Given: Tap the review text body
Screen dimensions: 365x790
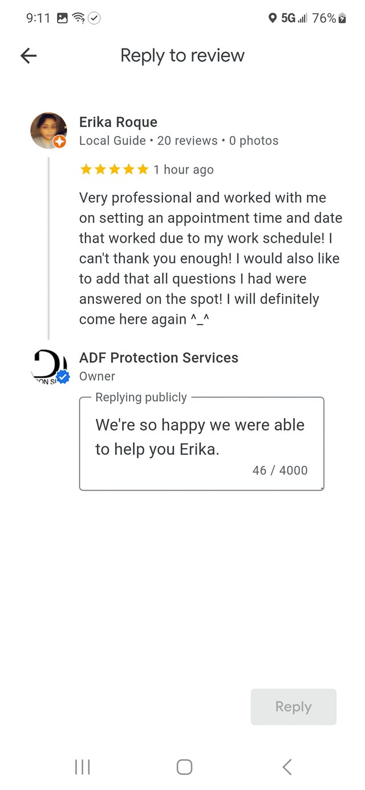Looking at the screenshot, I should click(210, 258).
